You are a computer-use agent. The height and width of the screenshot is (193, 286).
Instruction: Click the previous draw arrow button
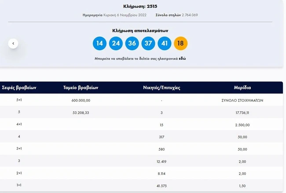coord(13,43)
